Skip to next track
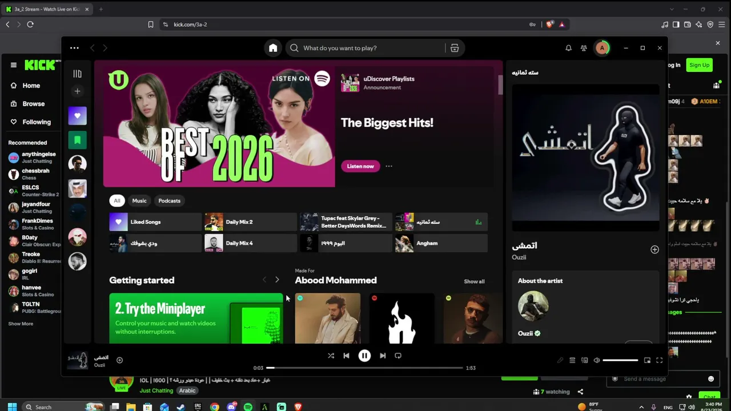This screenshot has height=411, width=731. pyautogui.click(x=383, y=356)
